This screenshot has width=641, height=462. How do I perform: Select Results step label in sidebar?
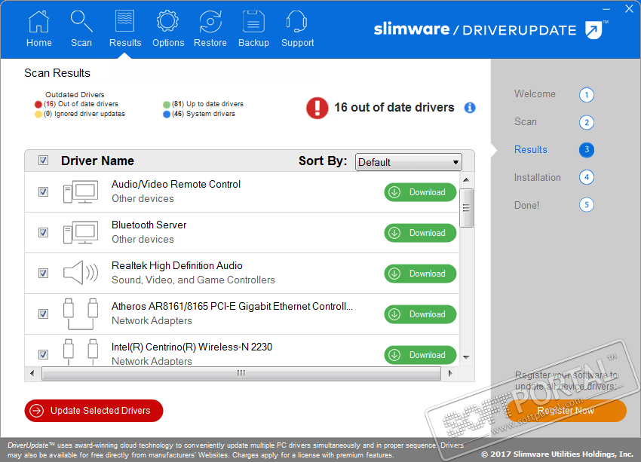tap(530, 149)
